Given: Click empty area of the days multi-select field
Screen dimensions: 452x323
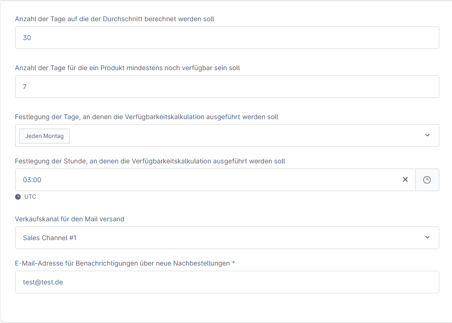Looking at the screenshot, I should pyautogui.click(x=245, y=136).
